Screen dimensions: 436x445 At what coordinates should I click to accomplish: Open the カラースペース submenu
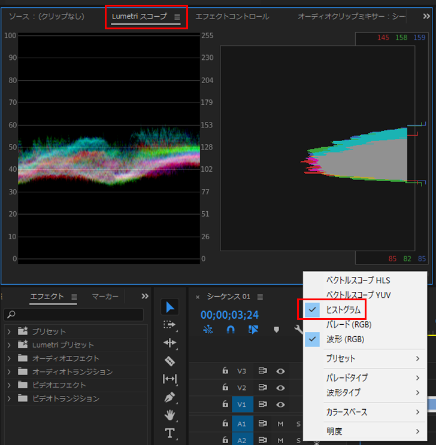point(365,412)
